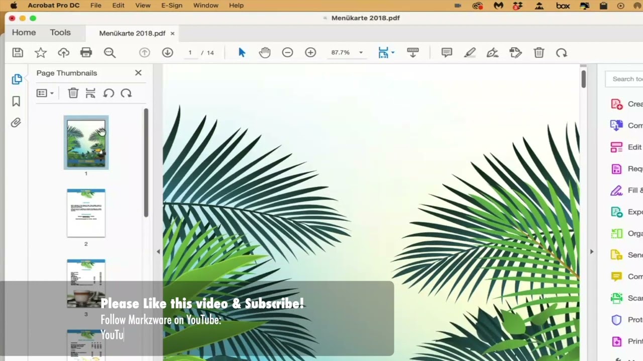Image resolution: width=643 pixels, height=361 pixels.
Task: Open the Create PDF tool
Action: (626, 104)
